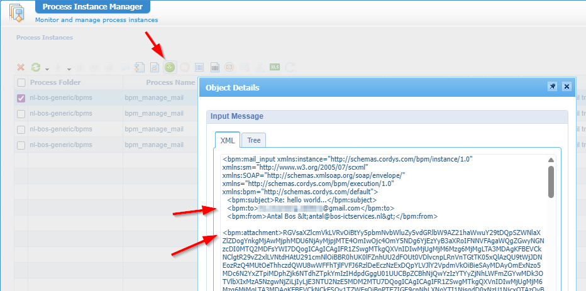Screen dimensions: 586x291
Task: Click the red envelope message icon
Action: point(185,67)
